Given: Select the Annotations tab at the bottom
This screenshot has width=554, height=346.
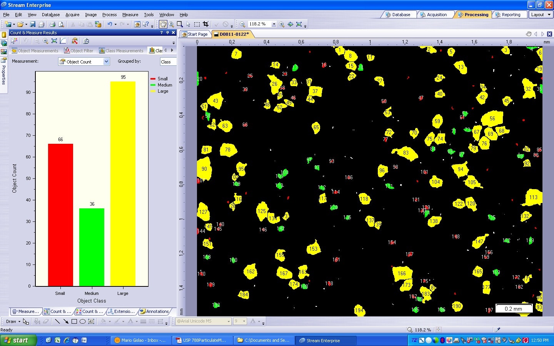Looking at the screenshot, I should pyautogui.click(x=155, y=311).
